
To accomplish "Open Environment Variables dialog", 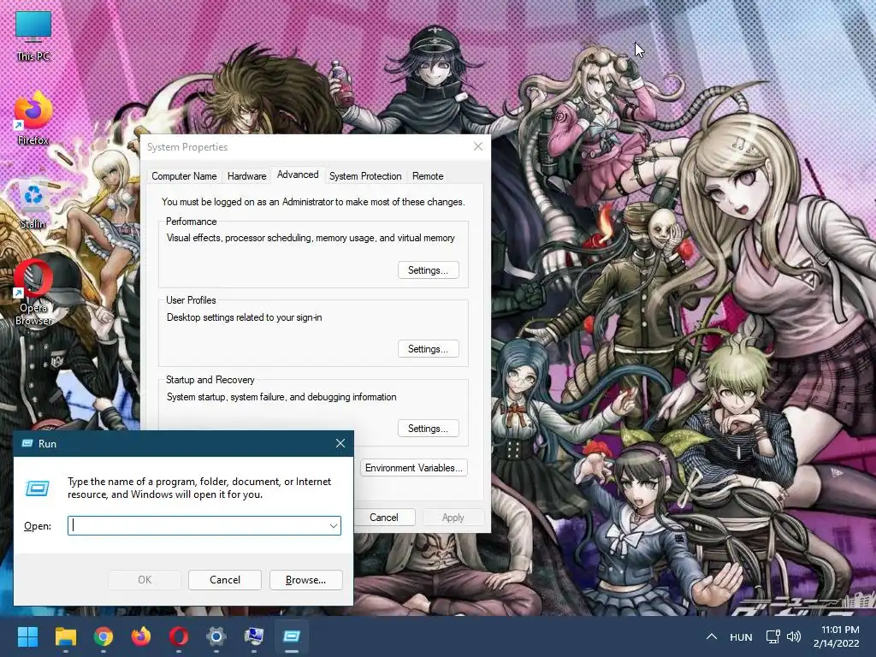I will coord(413,468).
